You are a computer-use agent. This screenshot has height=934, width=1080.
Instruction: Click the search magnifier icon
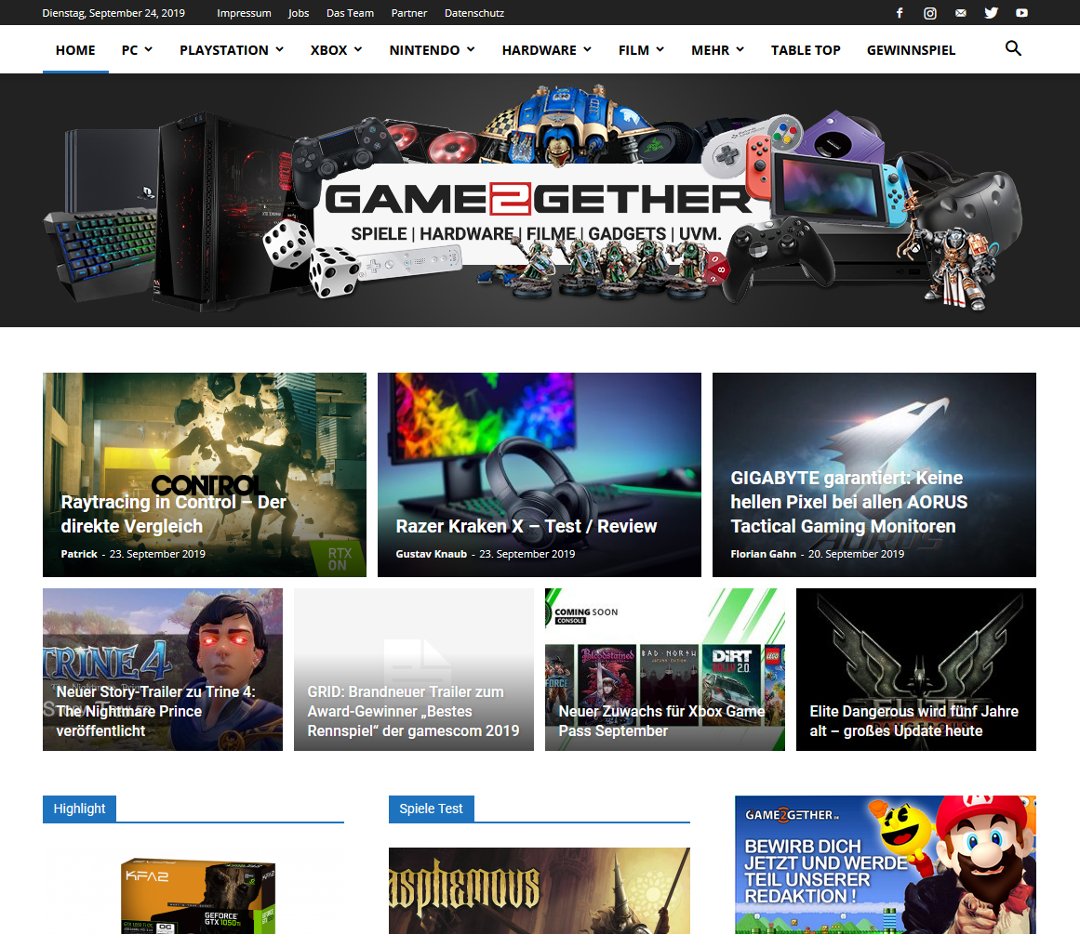1013,48
